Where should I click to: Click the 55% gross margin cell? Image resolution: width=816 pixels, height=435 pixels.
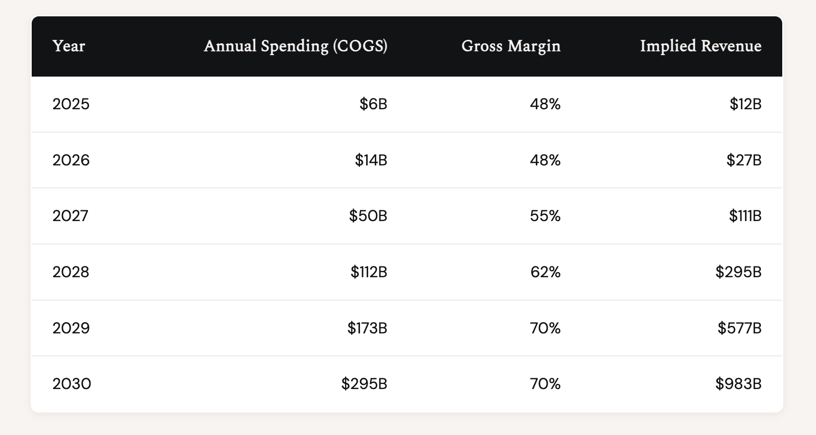click(545, 216)
